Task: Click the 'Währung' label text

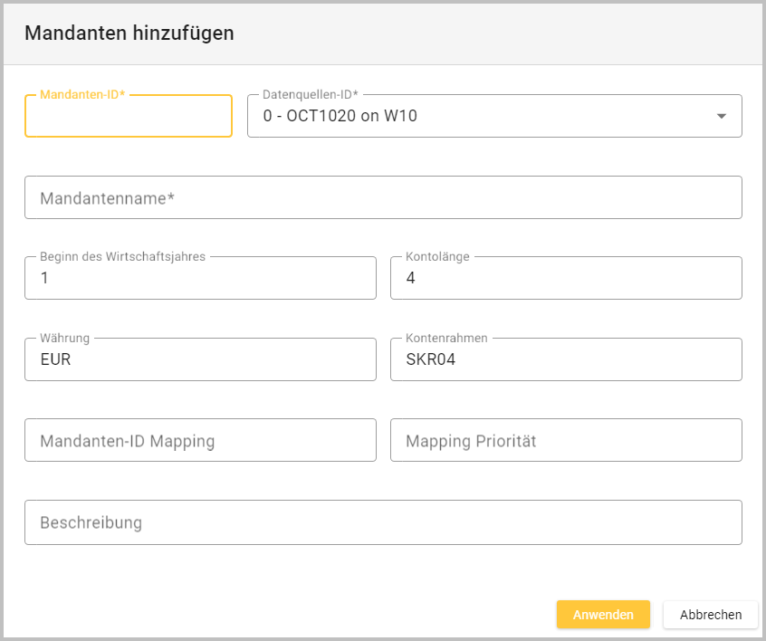Action: tap(64, 338)
